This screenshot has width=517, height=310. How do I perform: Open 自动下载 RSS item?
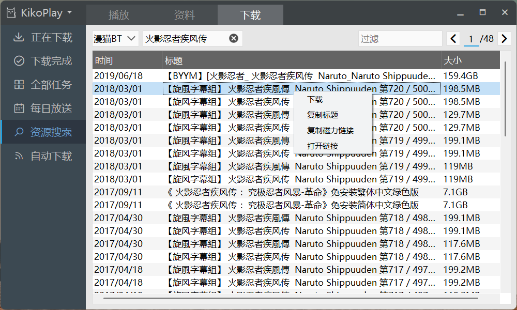click(x=43, y=156)
